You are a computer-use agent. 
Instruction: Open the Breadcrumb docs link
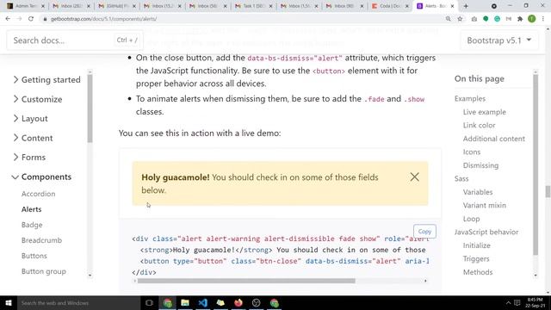click(x=41, y=240)
